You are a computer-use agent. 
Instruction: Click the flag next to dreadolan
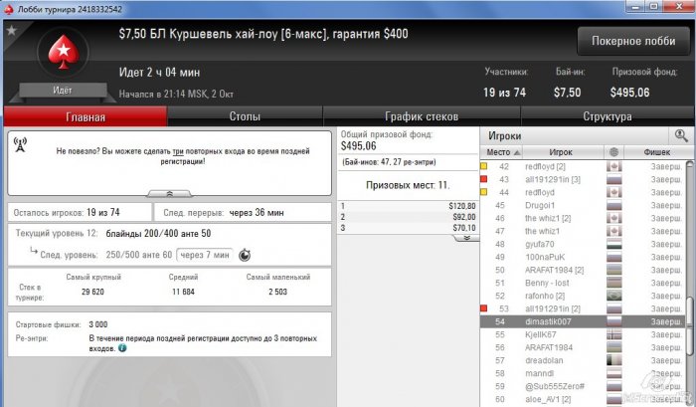point(614,360)
